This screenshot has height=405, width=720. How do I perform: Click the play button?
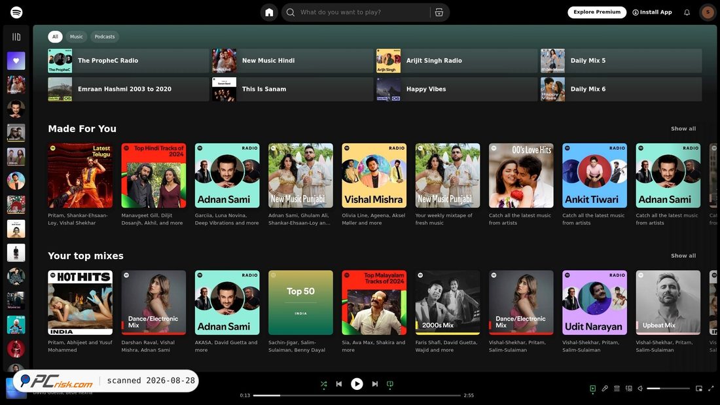pos(357,384)
